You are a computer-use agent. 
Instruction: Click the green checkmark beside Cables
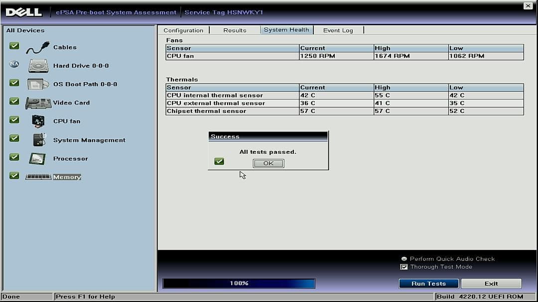pos(14,46)
